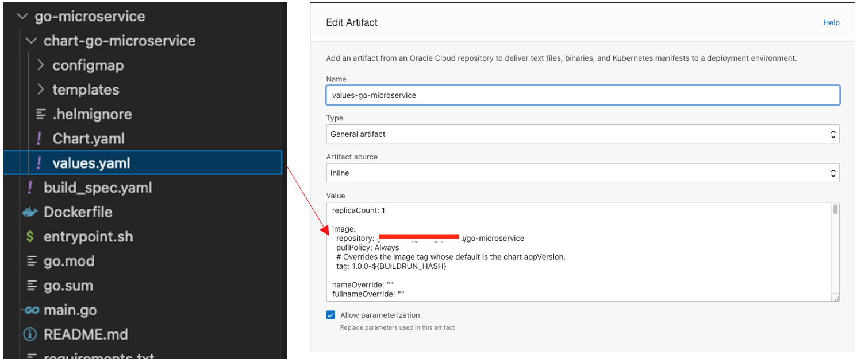This screenshot has height=359, width=861.
Task: Open the Artifact source dropdown
Action: (582, 173)
